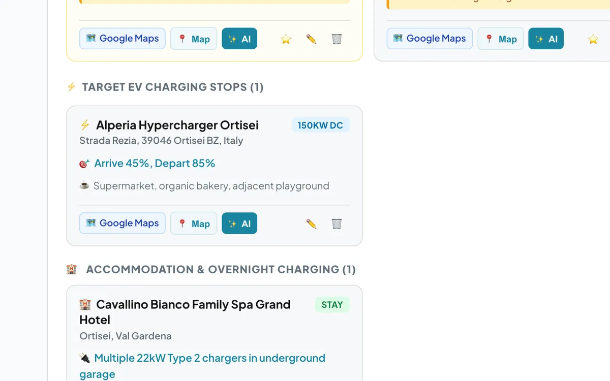Image resolution: width=610 pixels, height=381 pixels.
Task: Click target icon beside Arrive 45%
Action: (x=84, y=164)
